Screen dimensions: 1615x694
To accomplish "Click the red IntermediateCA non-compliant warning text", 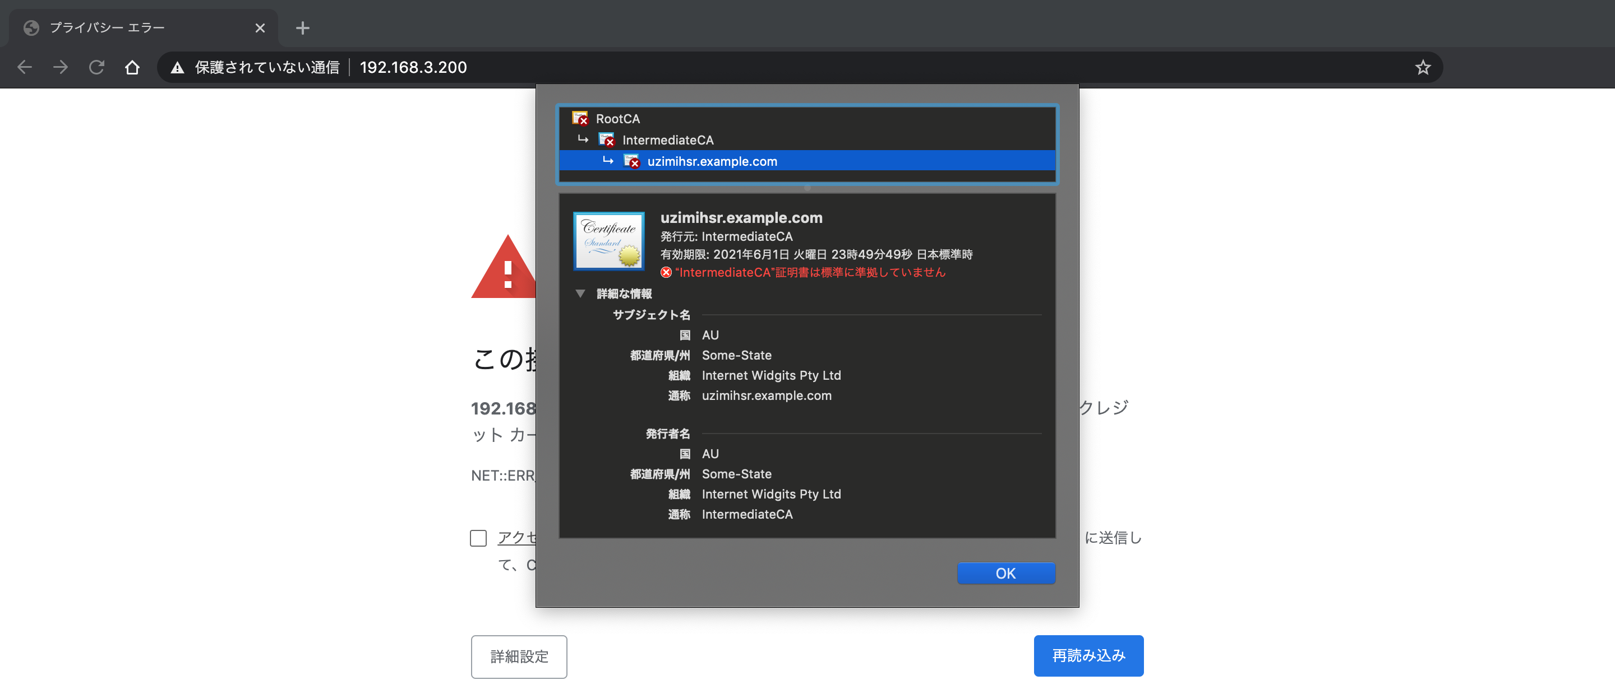I will point(810,272).
